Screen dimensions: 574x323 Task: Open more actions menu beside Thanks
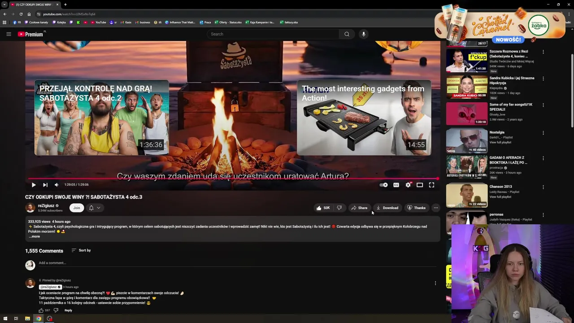tap(435, 208)
